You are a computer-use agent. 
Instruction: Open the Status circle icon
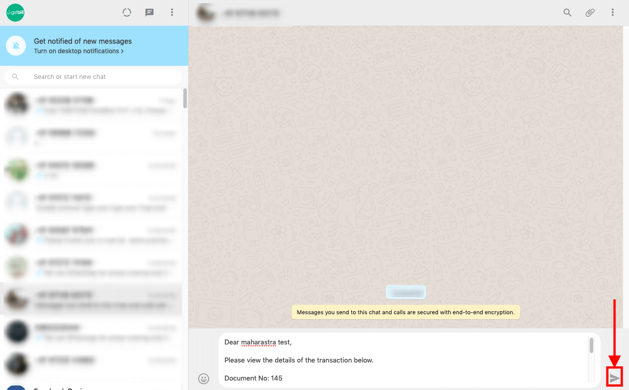(127, 13)
